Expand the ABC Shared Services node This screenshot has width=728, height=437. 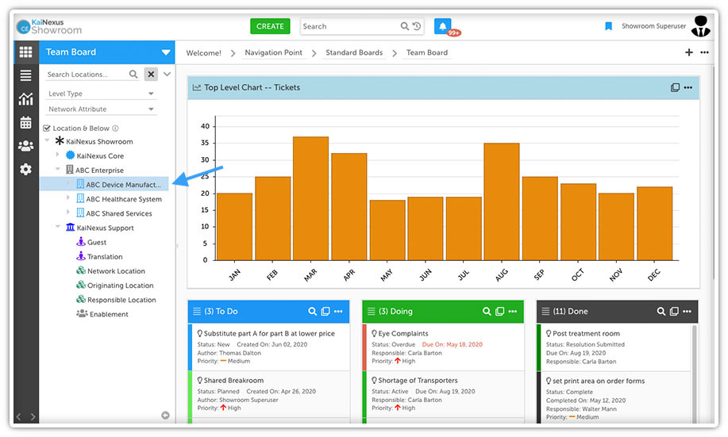67,212
